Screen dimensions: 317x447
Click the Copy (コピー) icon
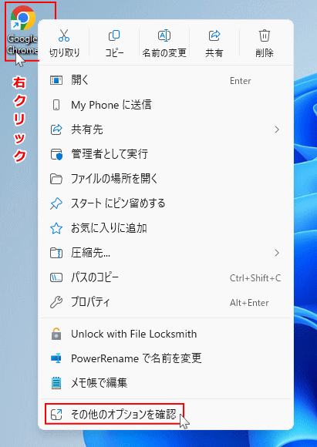pyautogui.click(x=114, y=35)
